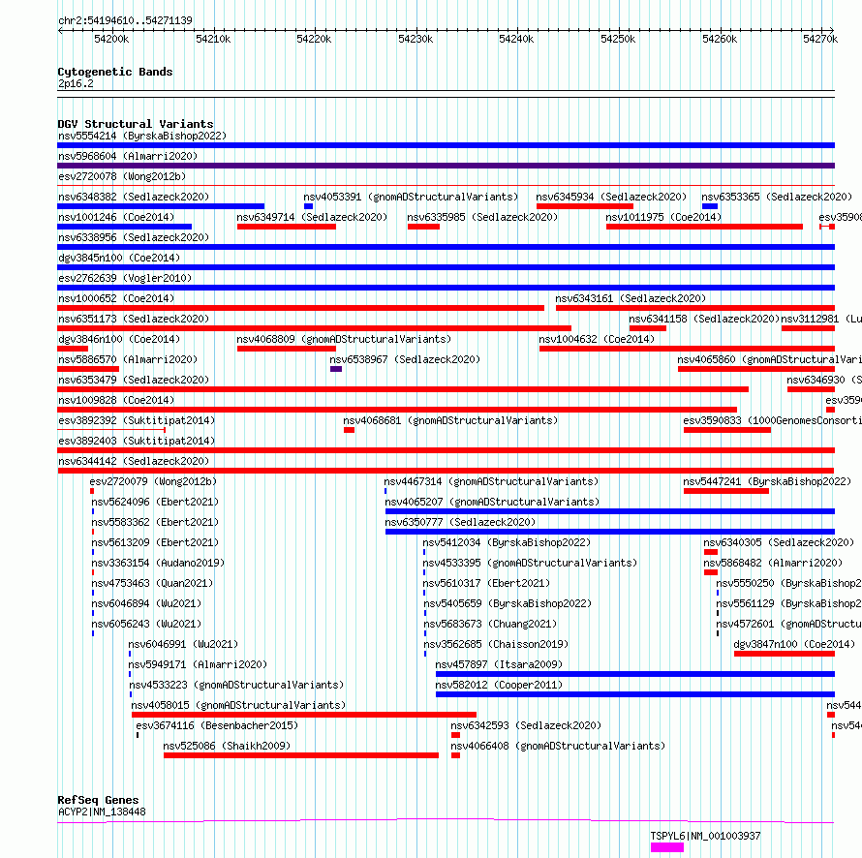Select nsv6349714 (Sedlazeck2020) label
This screenshot has width=862, height=858.
point(312,217)
